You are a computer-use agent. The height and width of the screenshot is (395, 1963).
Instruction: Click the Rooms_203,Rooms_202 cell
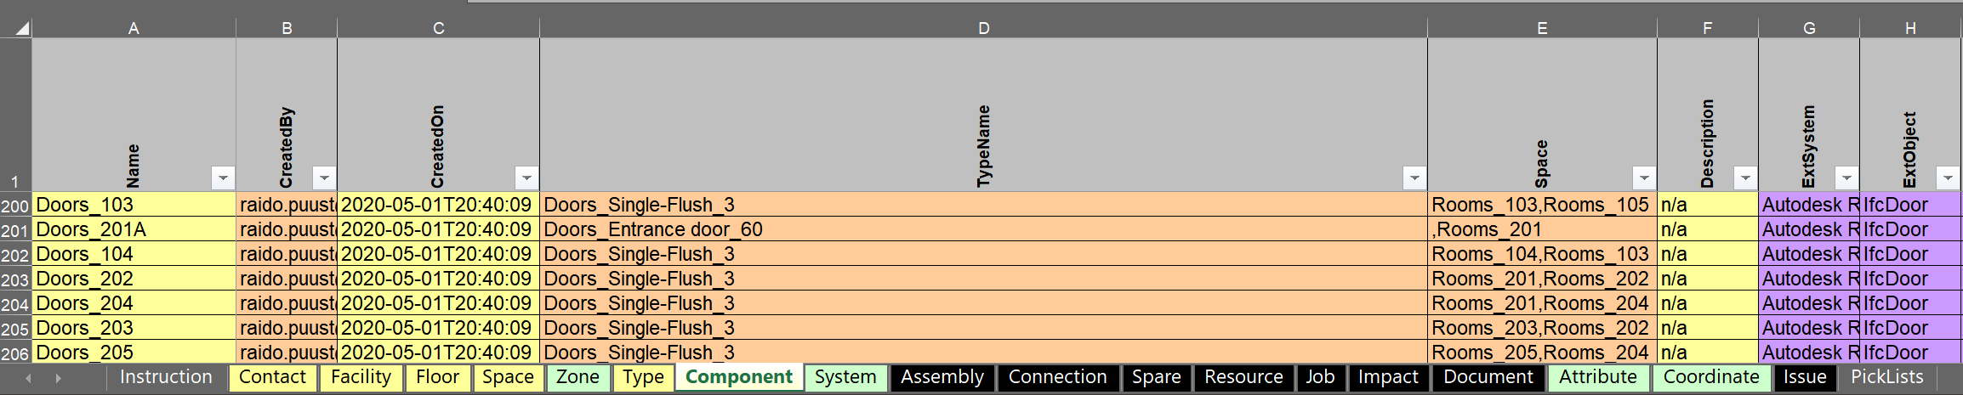click(1541, 328)
